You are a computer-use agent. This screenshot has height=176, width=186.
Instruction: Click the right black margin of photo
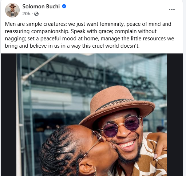tap(175, 115)
